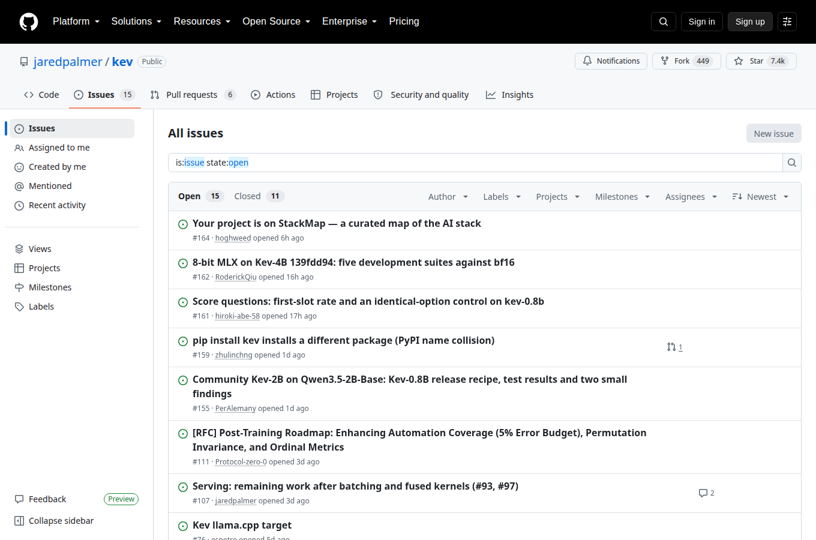Switch to the Pull requests tab
This screenshot has width=816, height=540.
[x=193, y=95]
